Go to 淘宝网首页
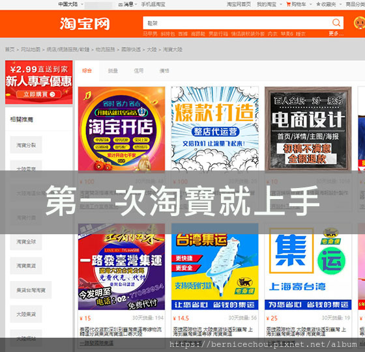Viewport: 365px width, 352px height. (x=239, y=4)
